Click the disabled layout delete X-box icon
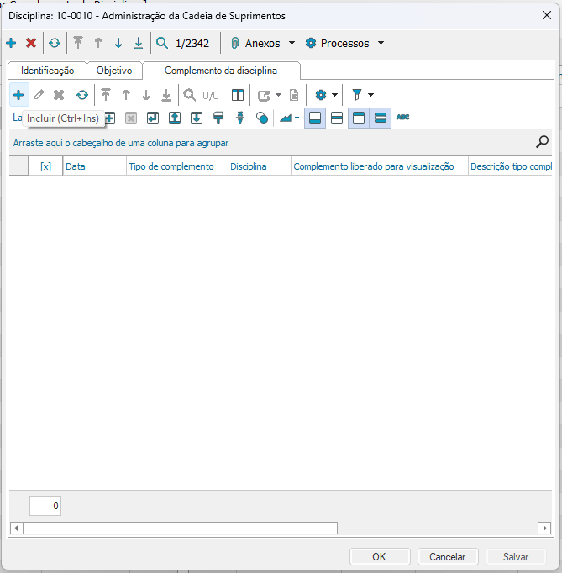The width and height of the screenshot is (562, 573). (x=131, y=118)
